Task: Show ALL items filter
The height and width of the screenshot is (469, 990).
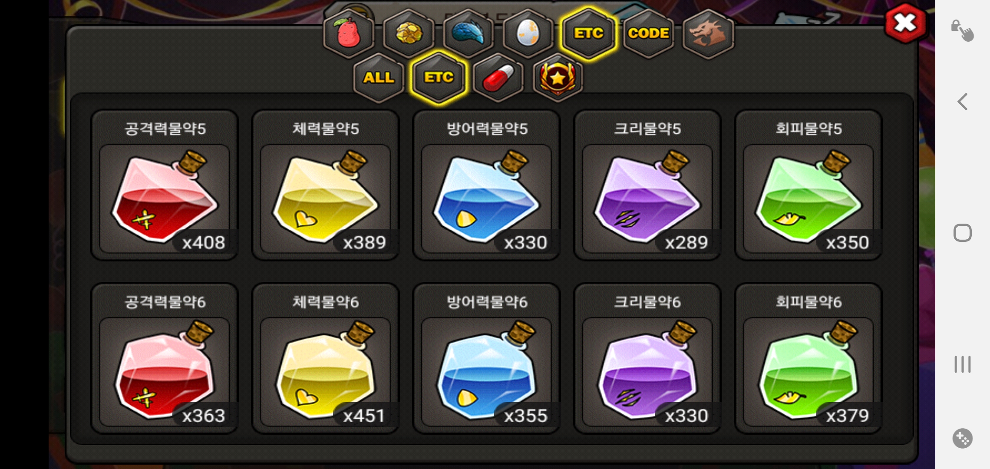Action: pos(379,78)
